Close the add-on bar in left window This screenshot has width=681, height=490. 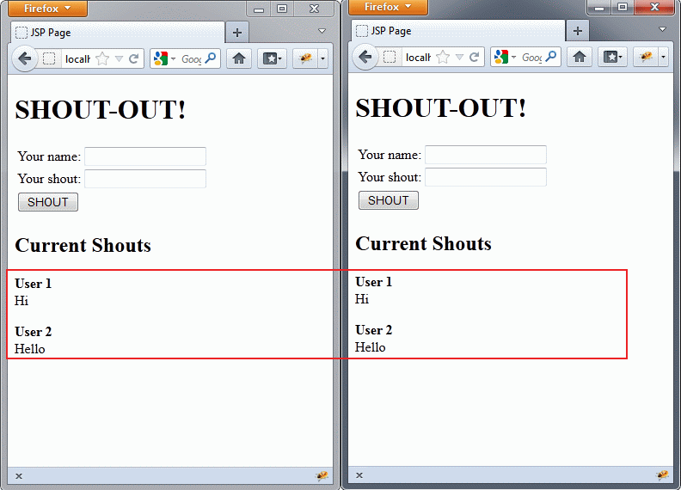19,476
